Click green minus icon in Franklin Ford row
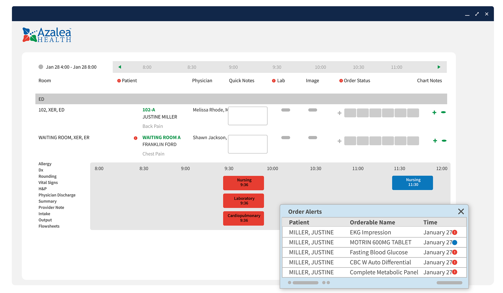Image resolution: width=503 pixels, height=293 pixels. 444,141
